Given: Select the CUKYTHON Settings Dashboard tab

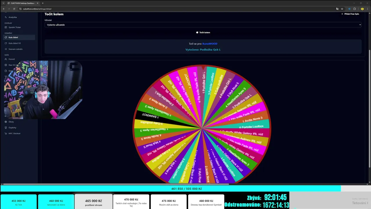Looking at the screenshot, I should pos(23,3).
